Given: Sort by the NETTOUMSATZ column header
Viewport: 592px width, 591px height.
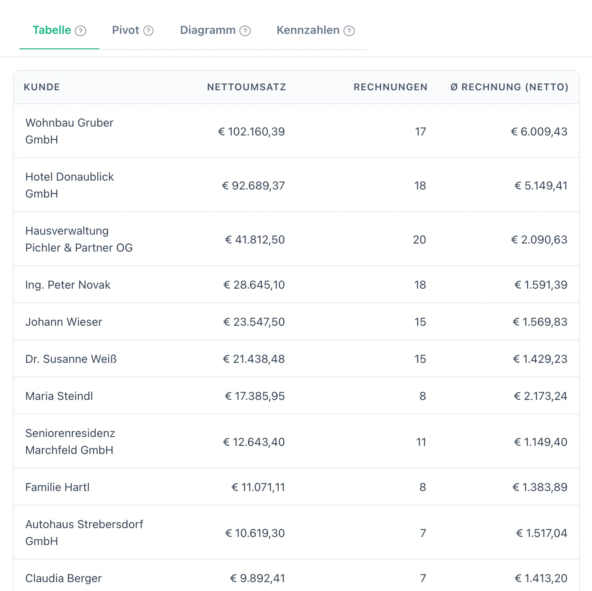Looking at the screenshot, I should pos(246,87).
